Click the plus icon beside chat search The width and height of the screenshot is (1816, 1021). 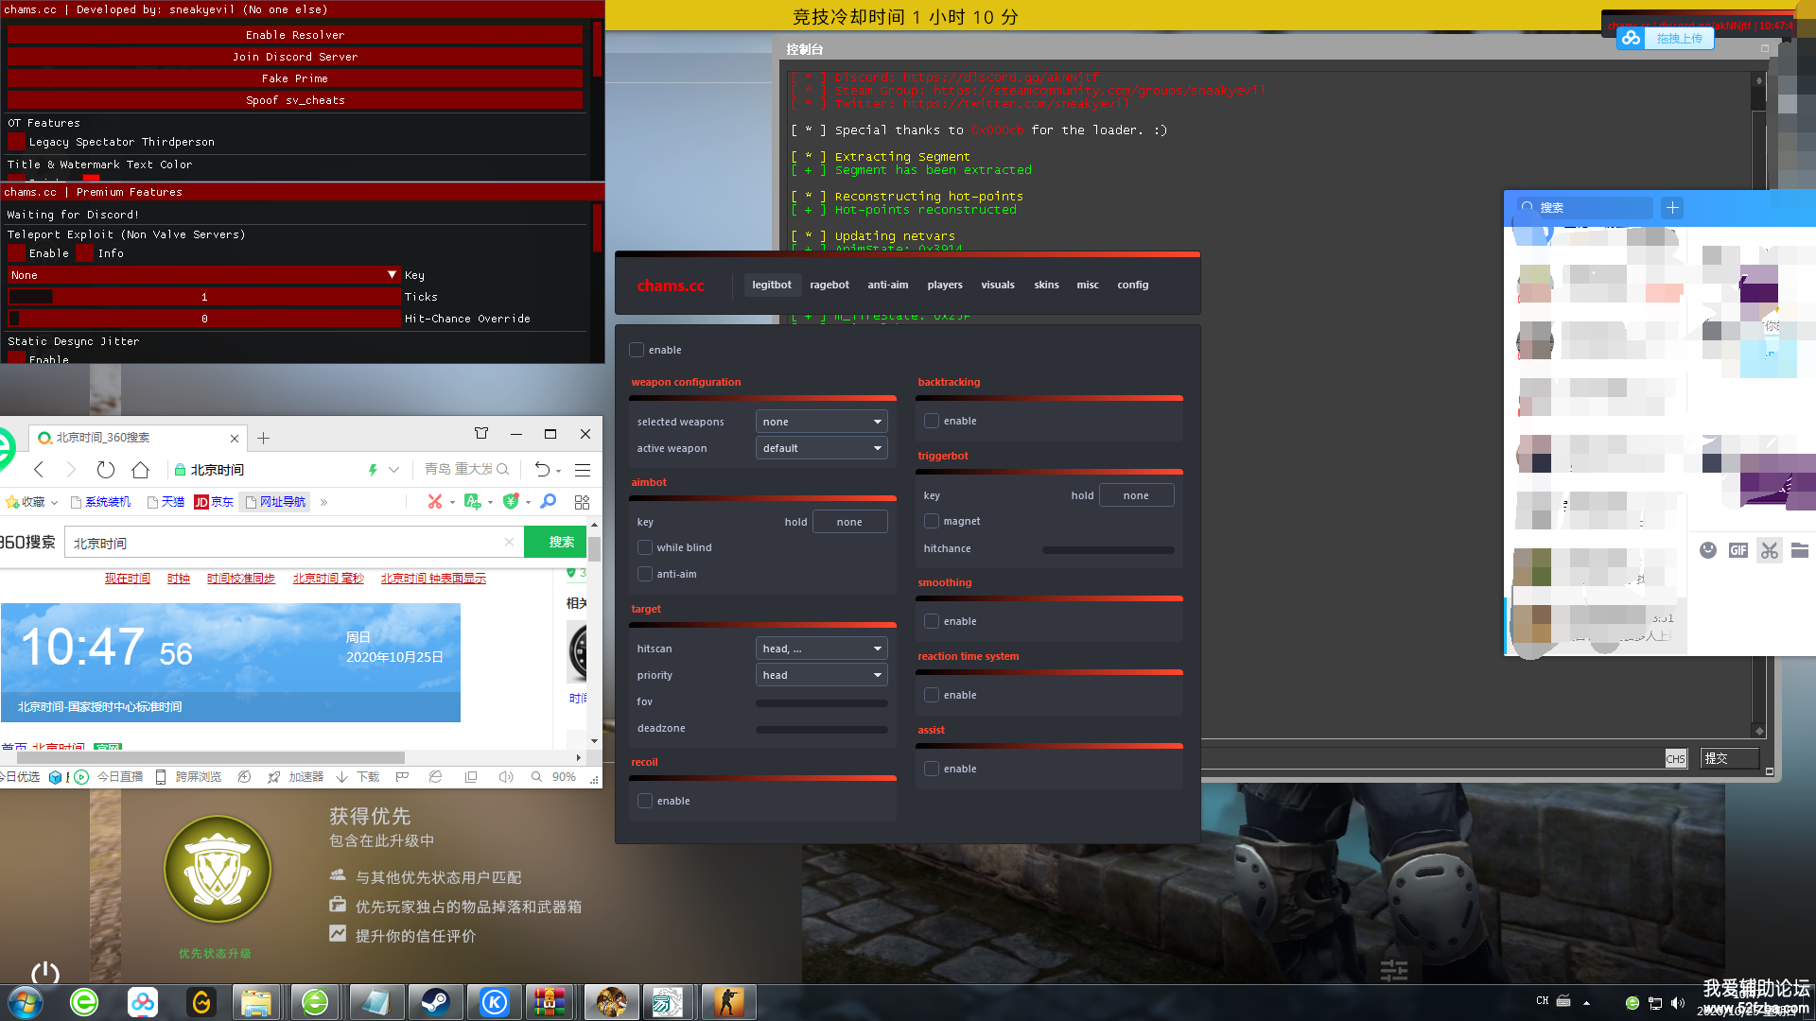(1672, 208)
